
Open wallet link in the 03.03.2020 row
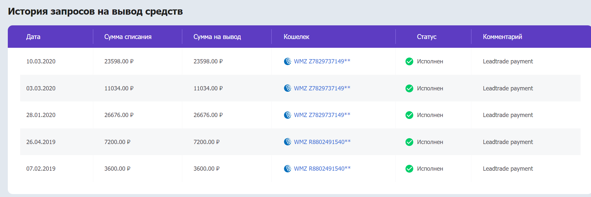click(x=322, y=88)
